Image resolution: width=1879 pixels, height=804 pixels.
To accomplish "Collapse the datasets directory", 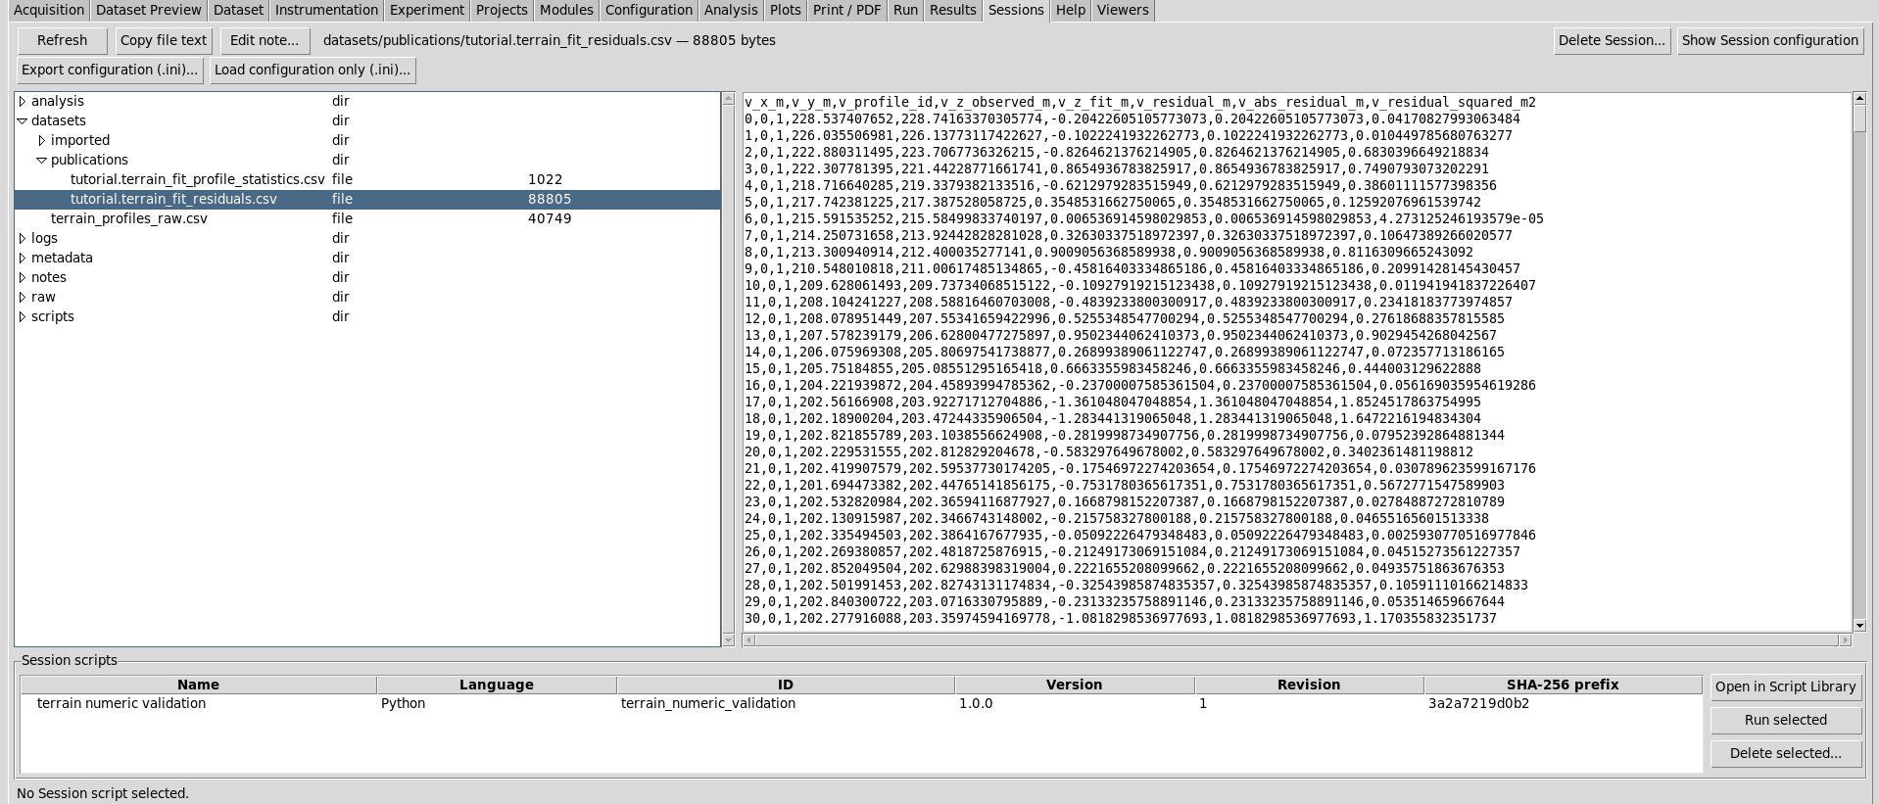I will [23, 120].
